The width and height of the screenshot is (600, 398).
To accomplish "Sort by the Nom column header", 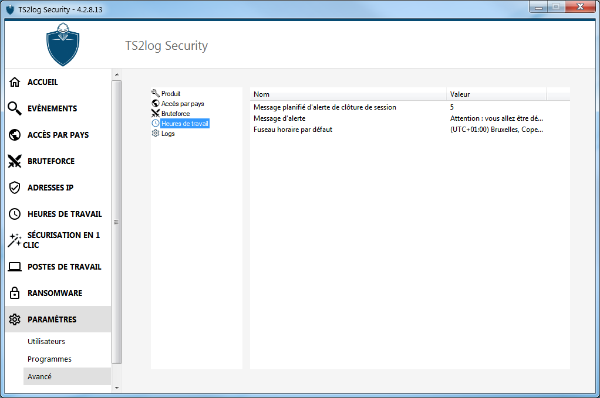I will [348, 94].
